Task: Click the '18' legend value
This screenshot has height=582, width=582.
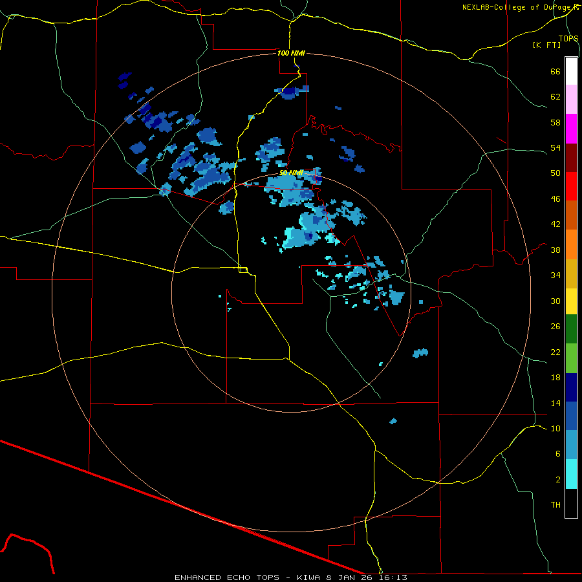Action: click(x=555, y=378)
